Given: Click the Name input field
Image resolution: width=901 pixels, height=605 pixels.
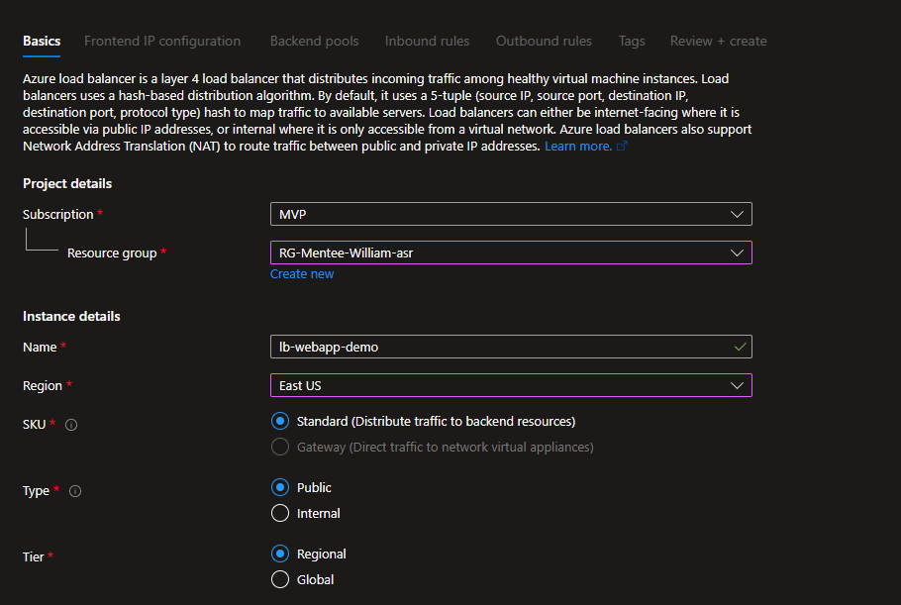Looking at the screenshot, I should (x=500, y=347).
